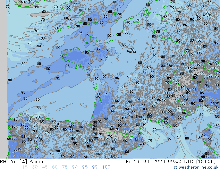
Task: Select the legend value 15
Action: (x=25, y=167)
